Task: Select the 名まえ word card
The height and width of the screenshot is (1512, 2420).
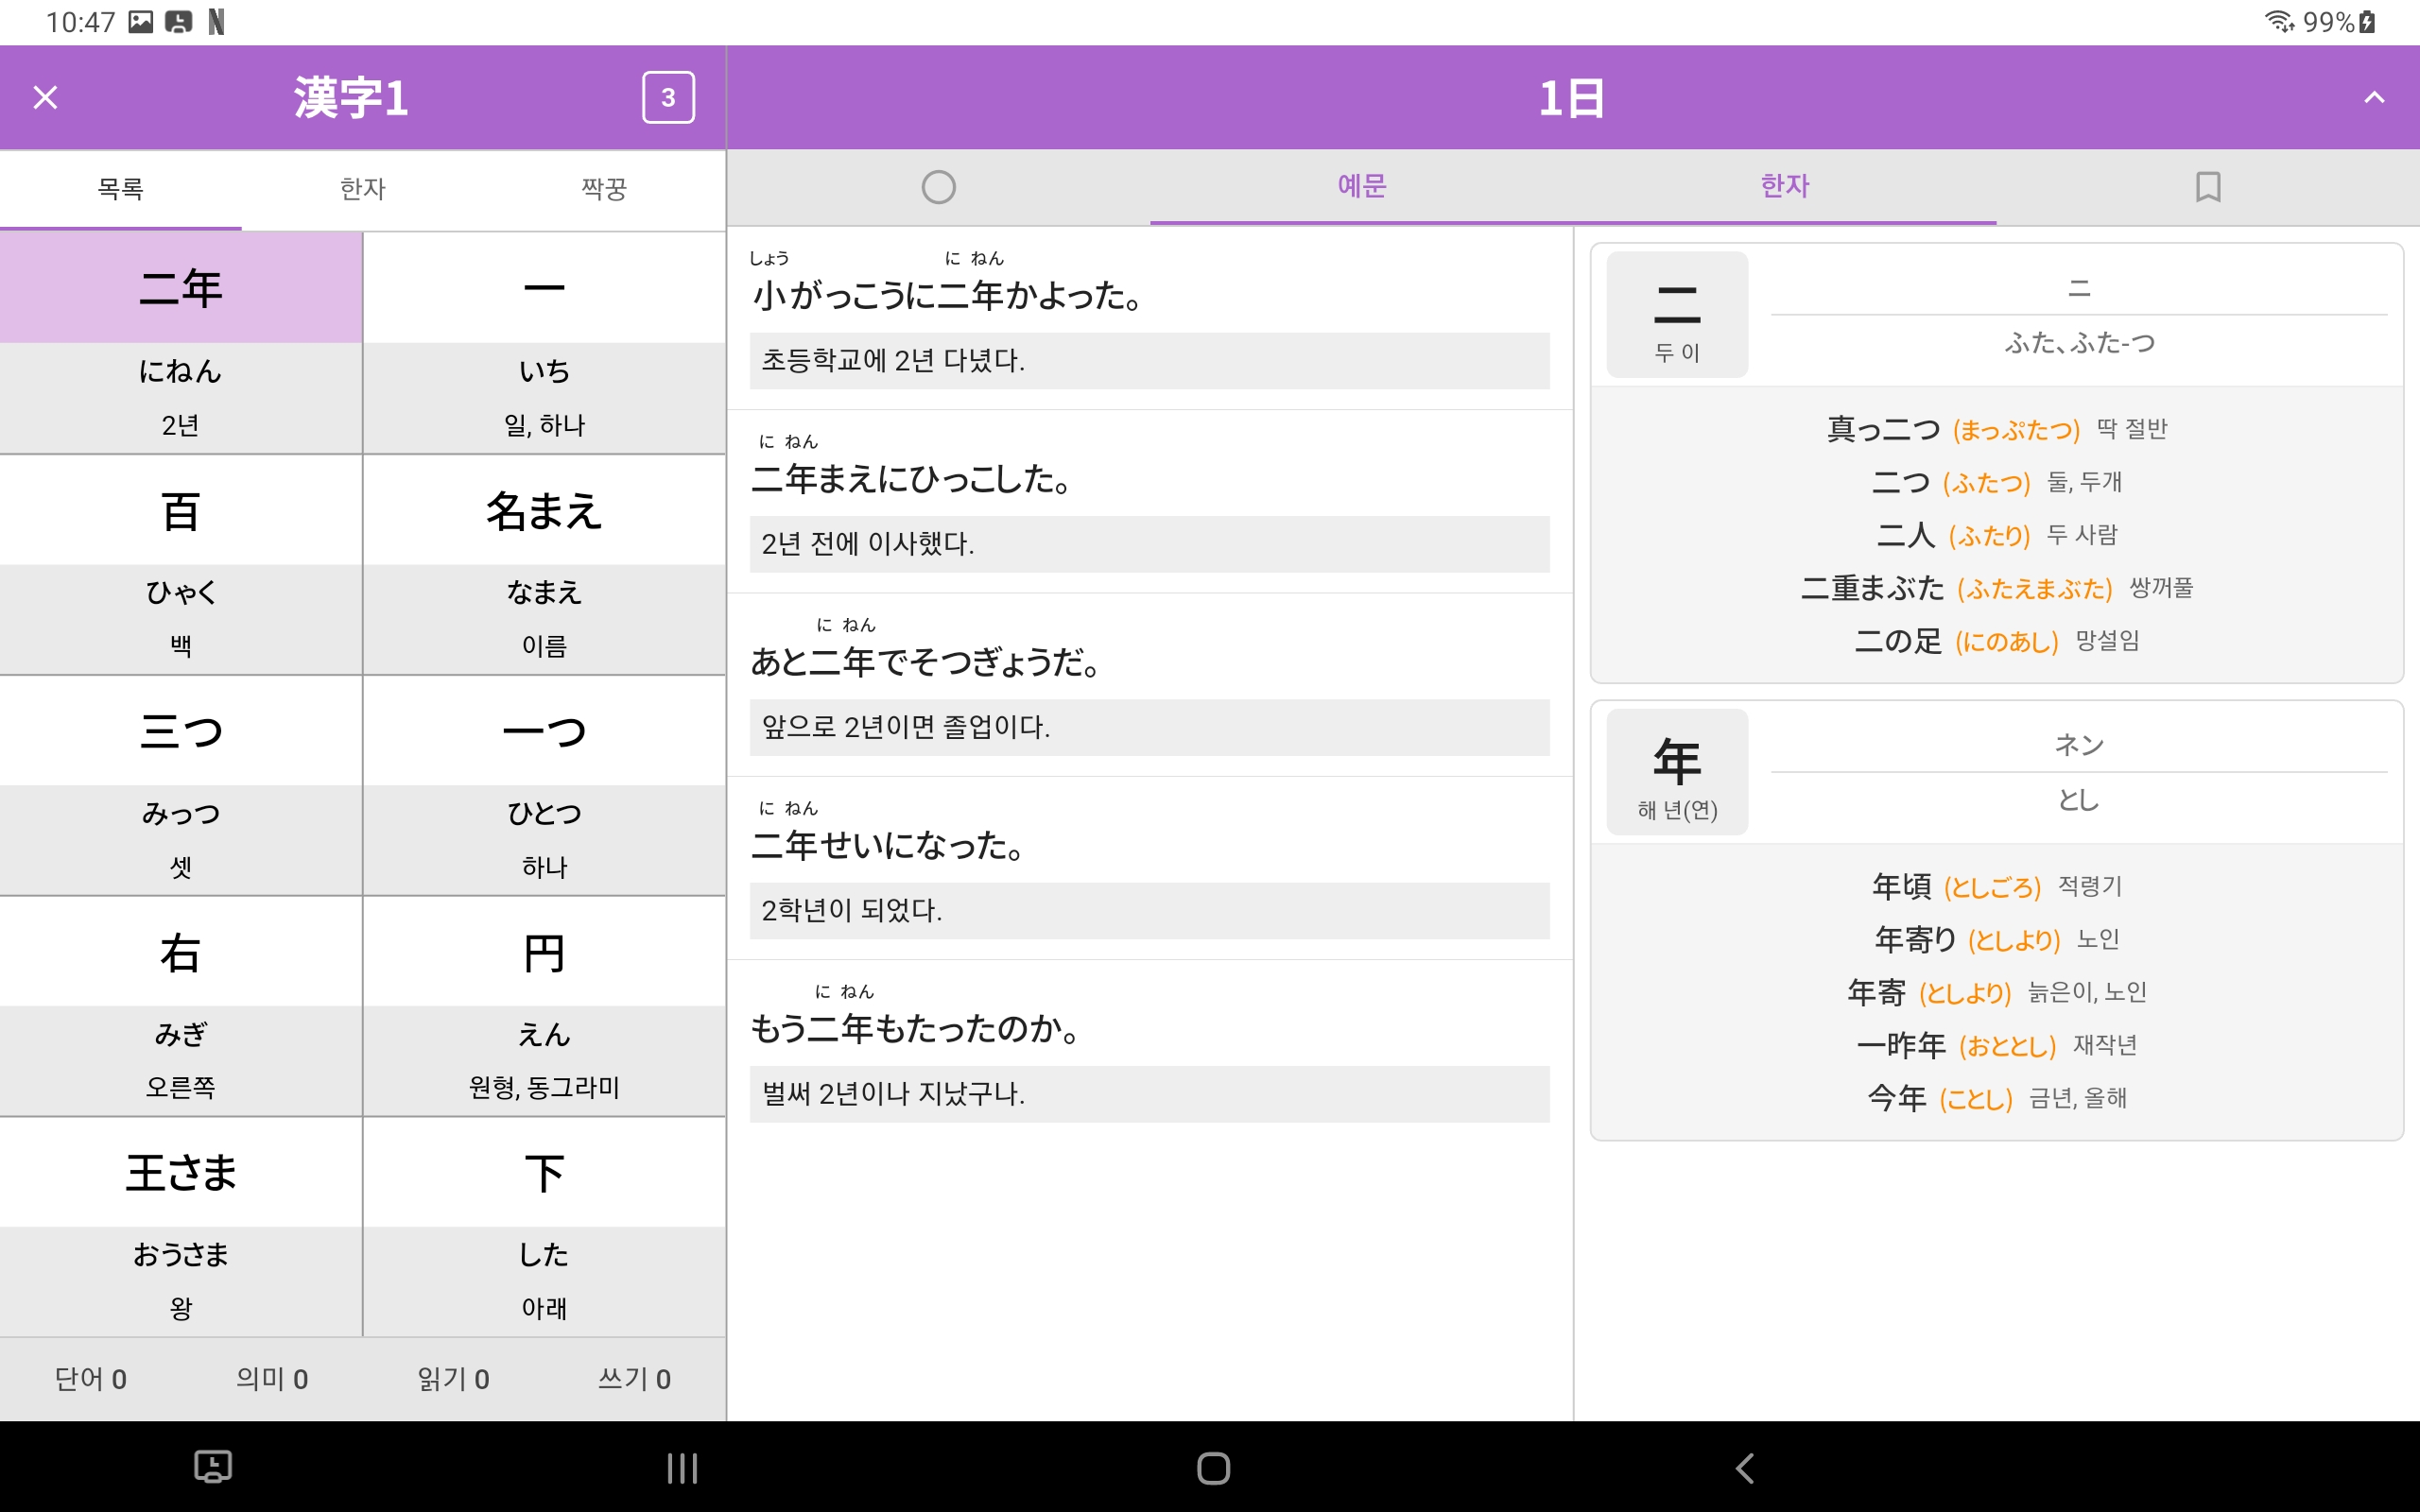Action: pyautogui.click(x=545, y=565)
